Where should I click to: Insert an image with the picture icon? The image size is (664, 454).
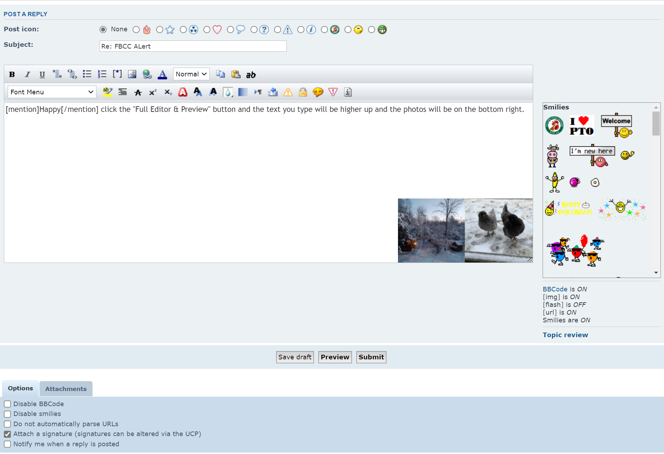point(132,74)
